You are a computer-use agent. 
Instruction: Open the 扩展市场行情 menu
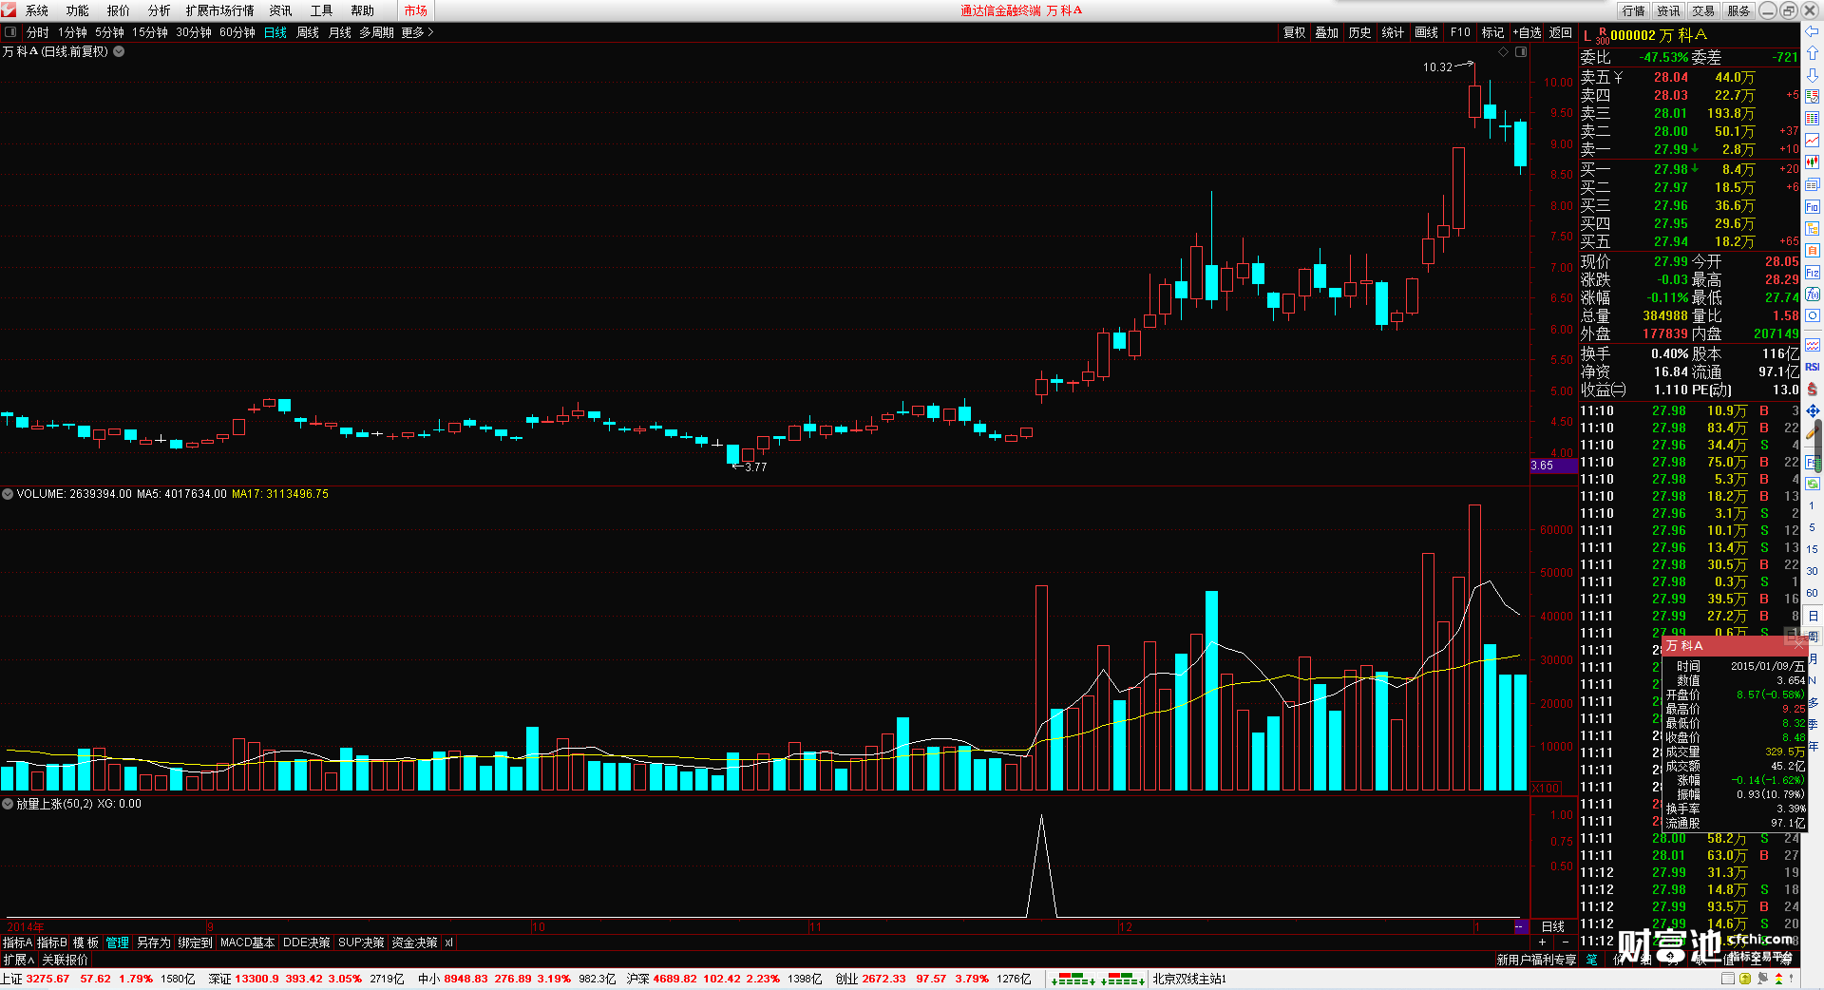(x=219, y=10)
